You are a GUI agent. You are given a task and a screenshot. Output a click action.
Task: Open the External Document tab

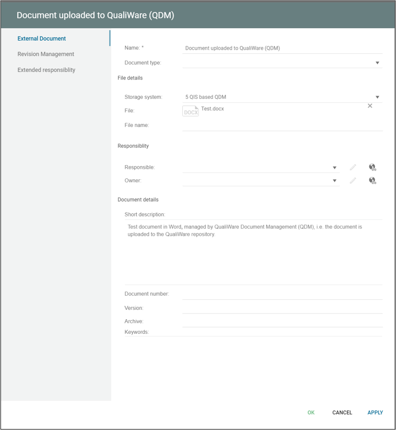pos(42,38)
